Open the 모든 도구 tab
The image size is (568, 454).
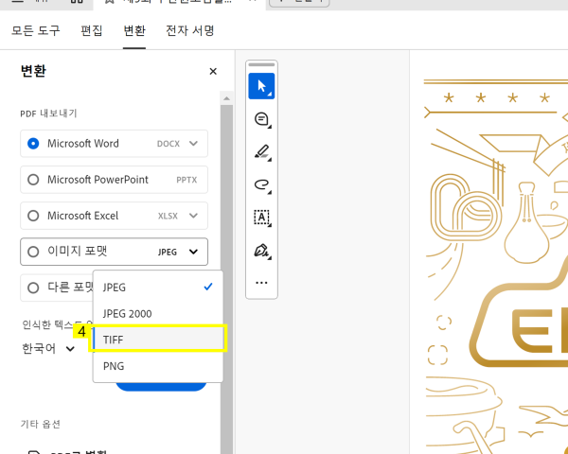[36, 30]
